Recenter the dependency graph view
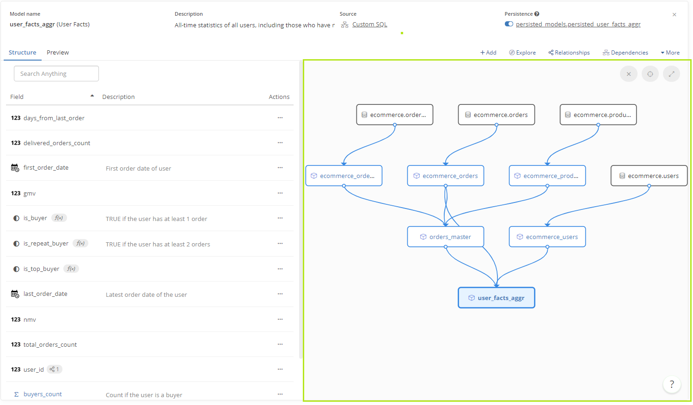This screenshot has height=405, width=693. tap(650, 74)
